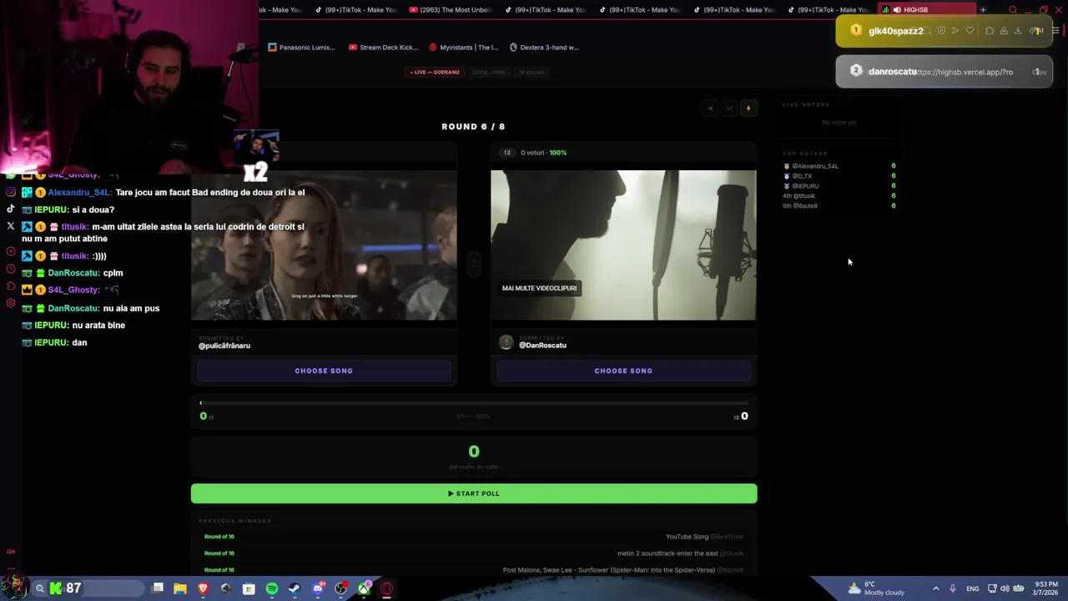Switch to The Most Unbelievable YouTube tab
Image resolution: width=1068 pixels, height=601 pixels.
[451, 10]
